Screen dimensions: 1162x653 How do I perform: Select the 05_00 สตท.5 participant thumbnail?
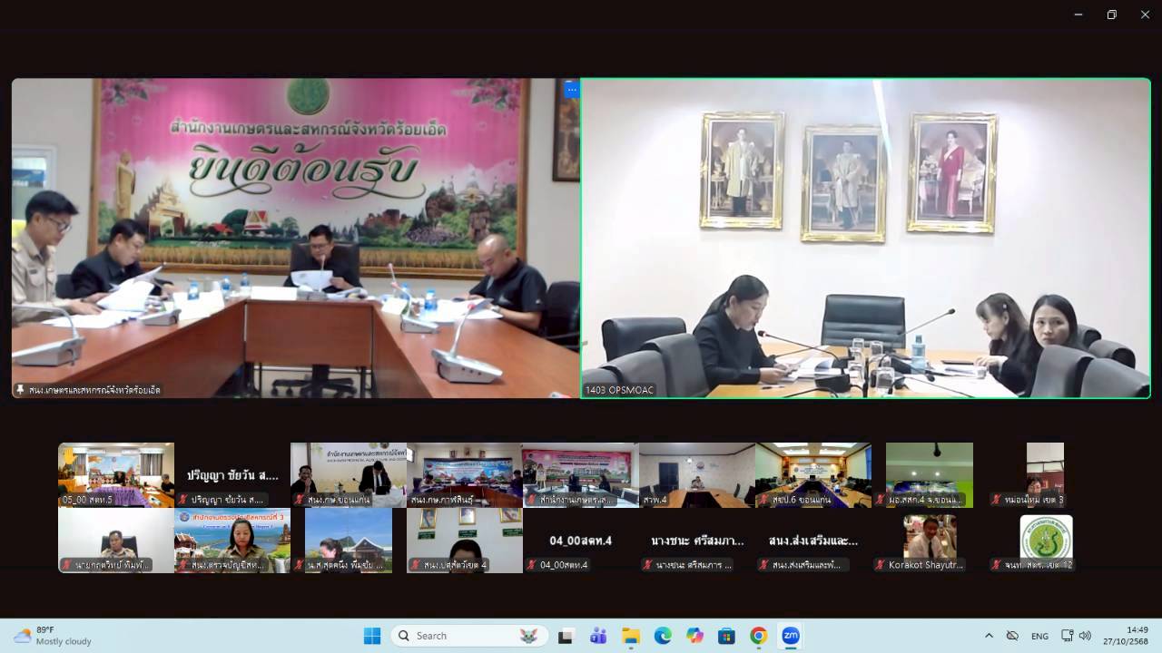pos(116,474)
